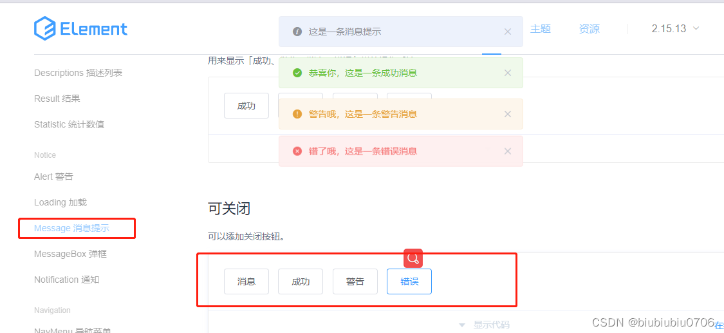Open Message 消息提示 in sidebar
This screenshot has height=333, width=724.
[71, 228]
